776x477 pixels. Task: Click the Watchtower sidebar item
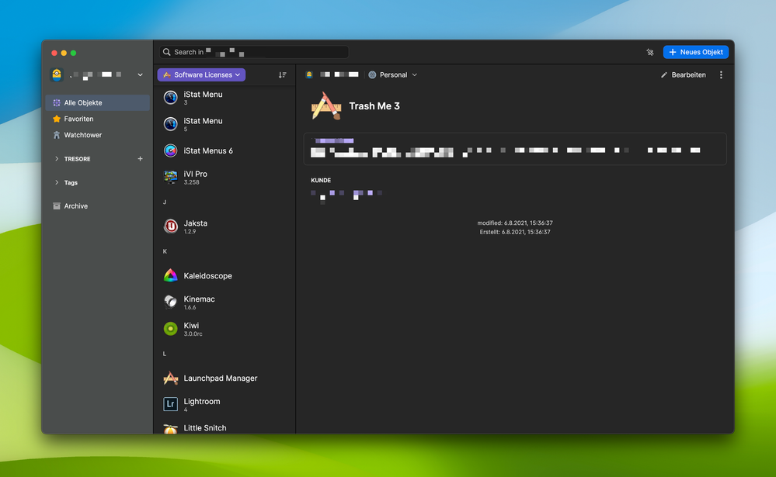(82, 135)
